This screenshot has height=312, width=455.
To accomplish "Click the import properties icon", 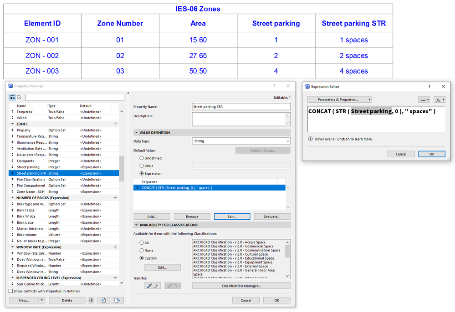I will [x=103, y=300].
